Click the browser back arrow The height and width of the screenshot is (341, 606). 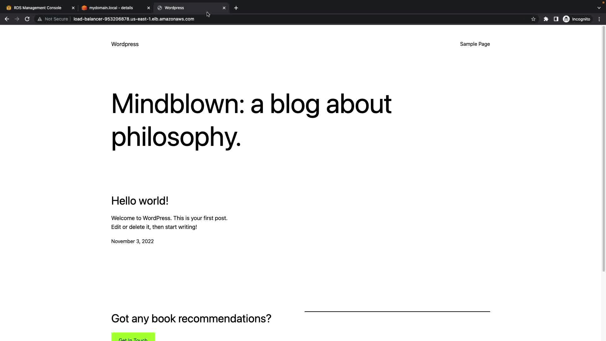(7, 19)
